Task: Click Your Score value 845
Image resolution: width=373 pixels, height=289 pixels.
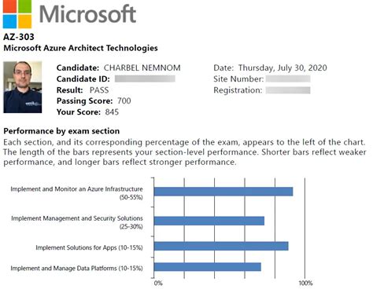Action: (x=112, y=112)
